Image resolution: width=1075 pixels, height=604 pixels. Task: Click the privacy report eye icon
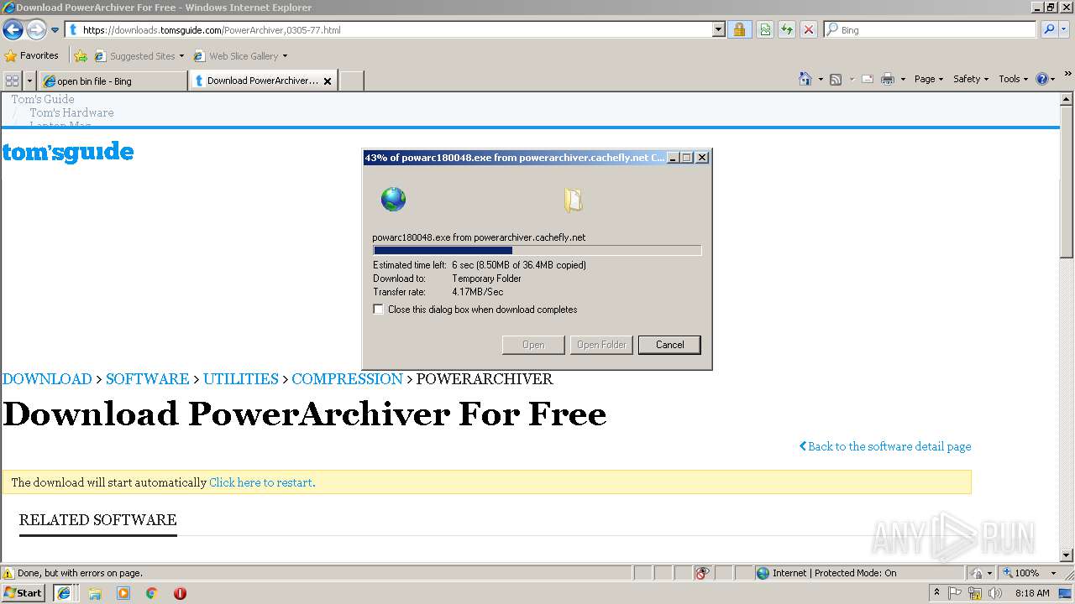pos(702,573)
